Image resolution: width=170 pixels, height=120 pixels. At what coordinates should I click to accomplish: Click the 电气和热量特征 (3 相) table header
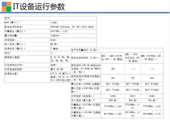(84, 50)
